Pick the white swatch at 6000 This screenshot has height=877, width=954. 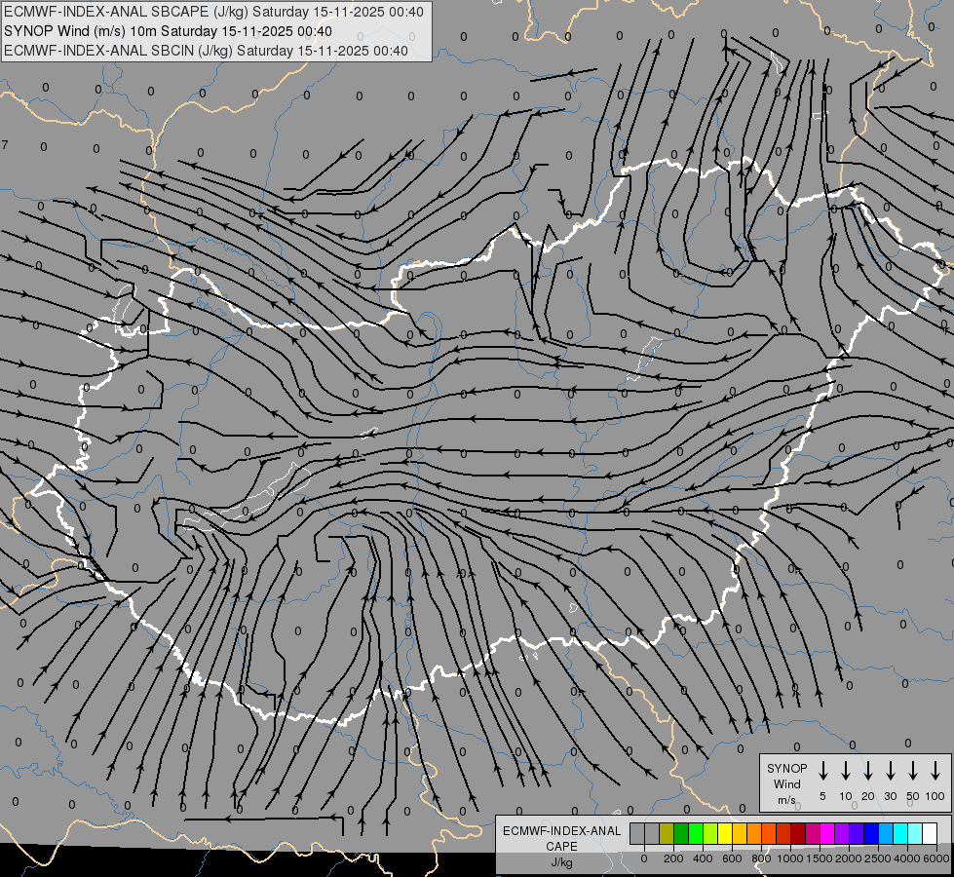click(929, 833)
